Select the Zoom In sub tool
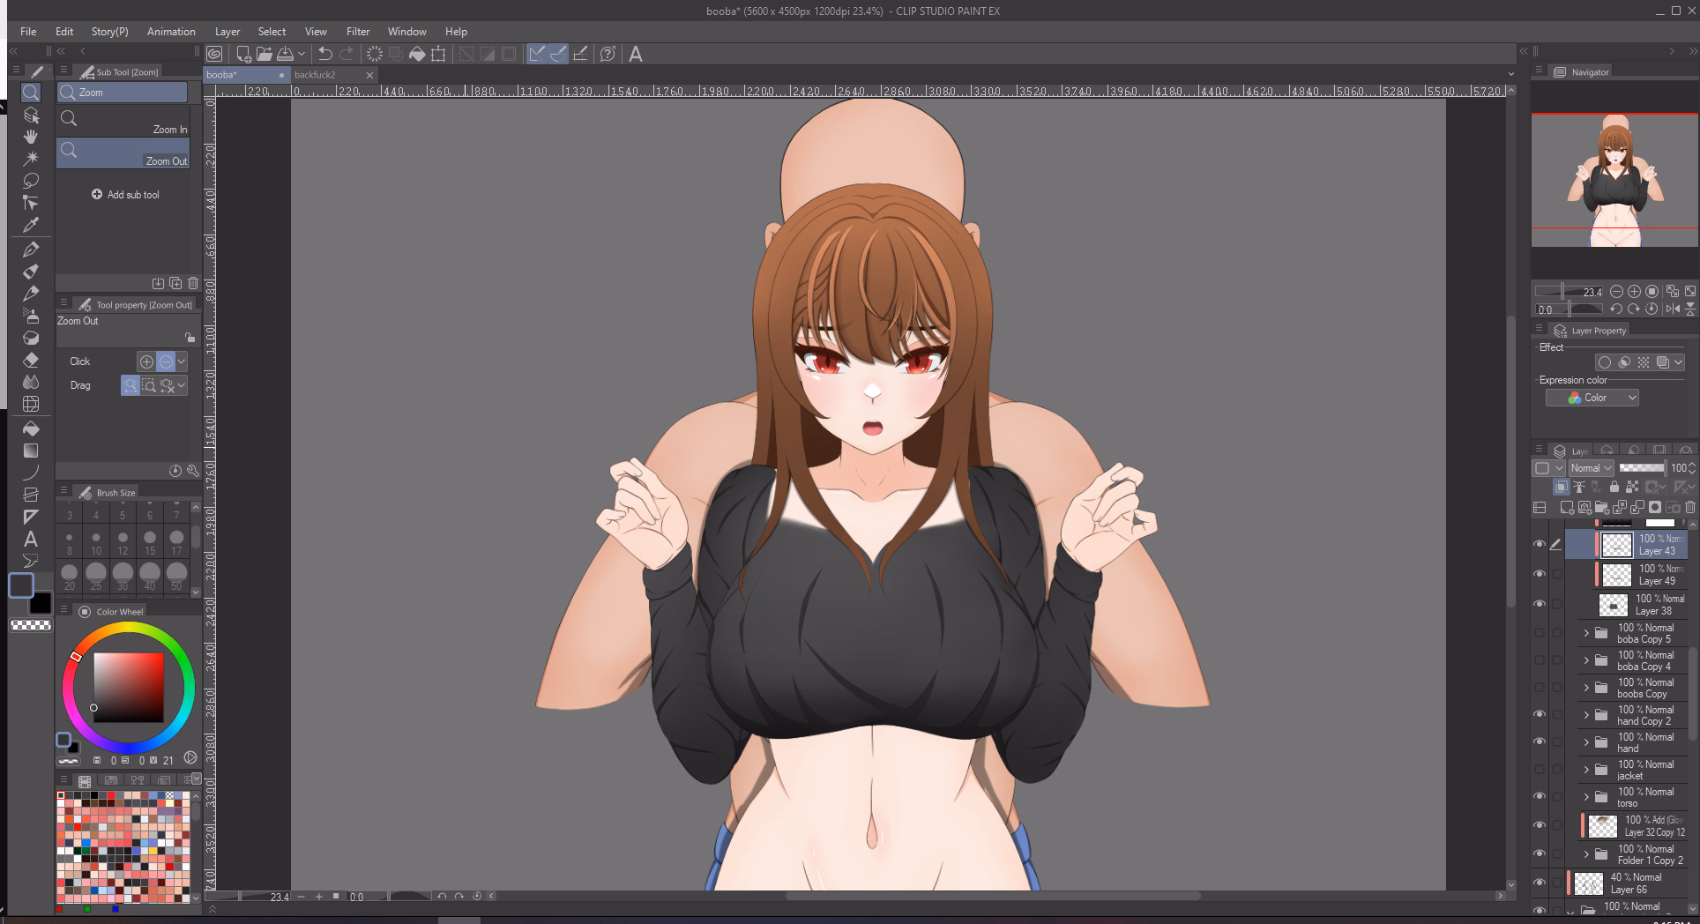Viewport: 1700px width, 924px height. [x=123, y=119]
